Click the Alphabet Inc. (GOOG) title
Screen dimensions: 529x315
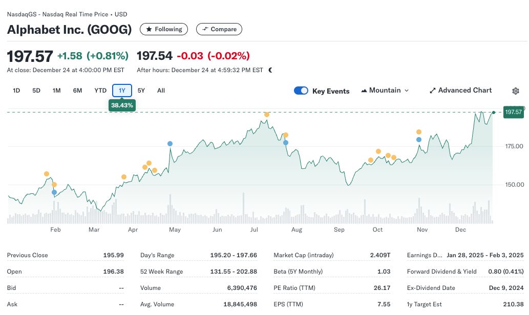click(x=70, y=30)
